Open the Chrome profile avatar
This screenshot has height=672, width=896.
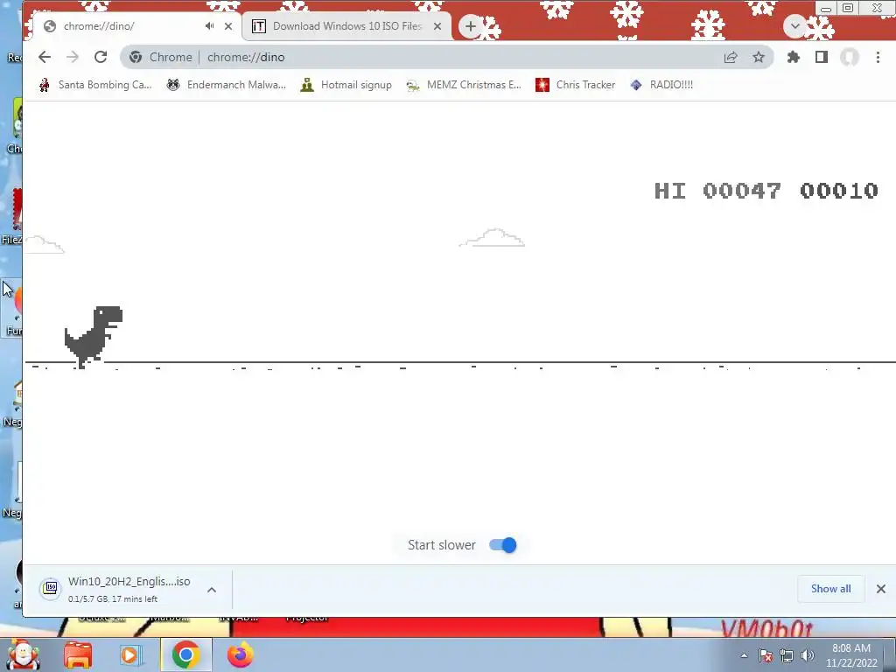coord(849,57)
